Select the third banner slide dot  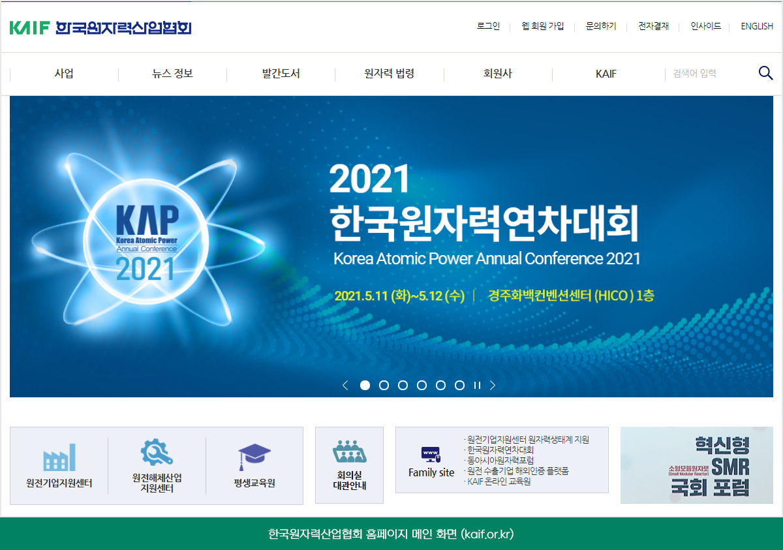(403, 386)
